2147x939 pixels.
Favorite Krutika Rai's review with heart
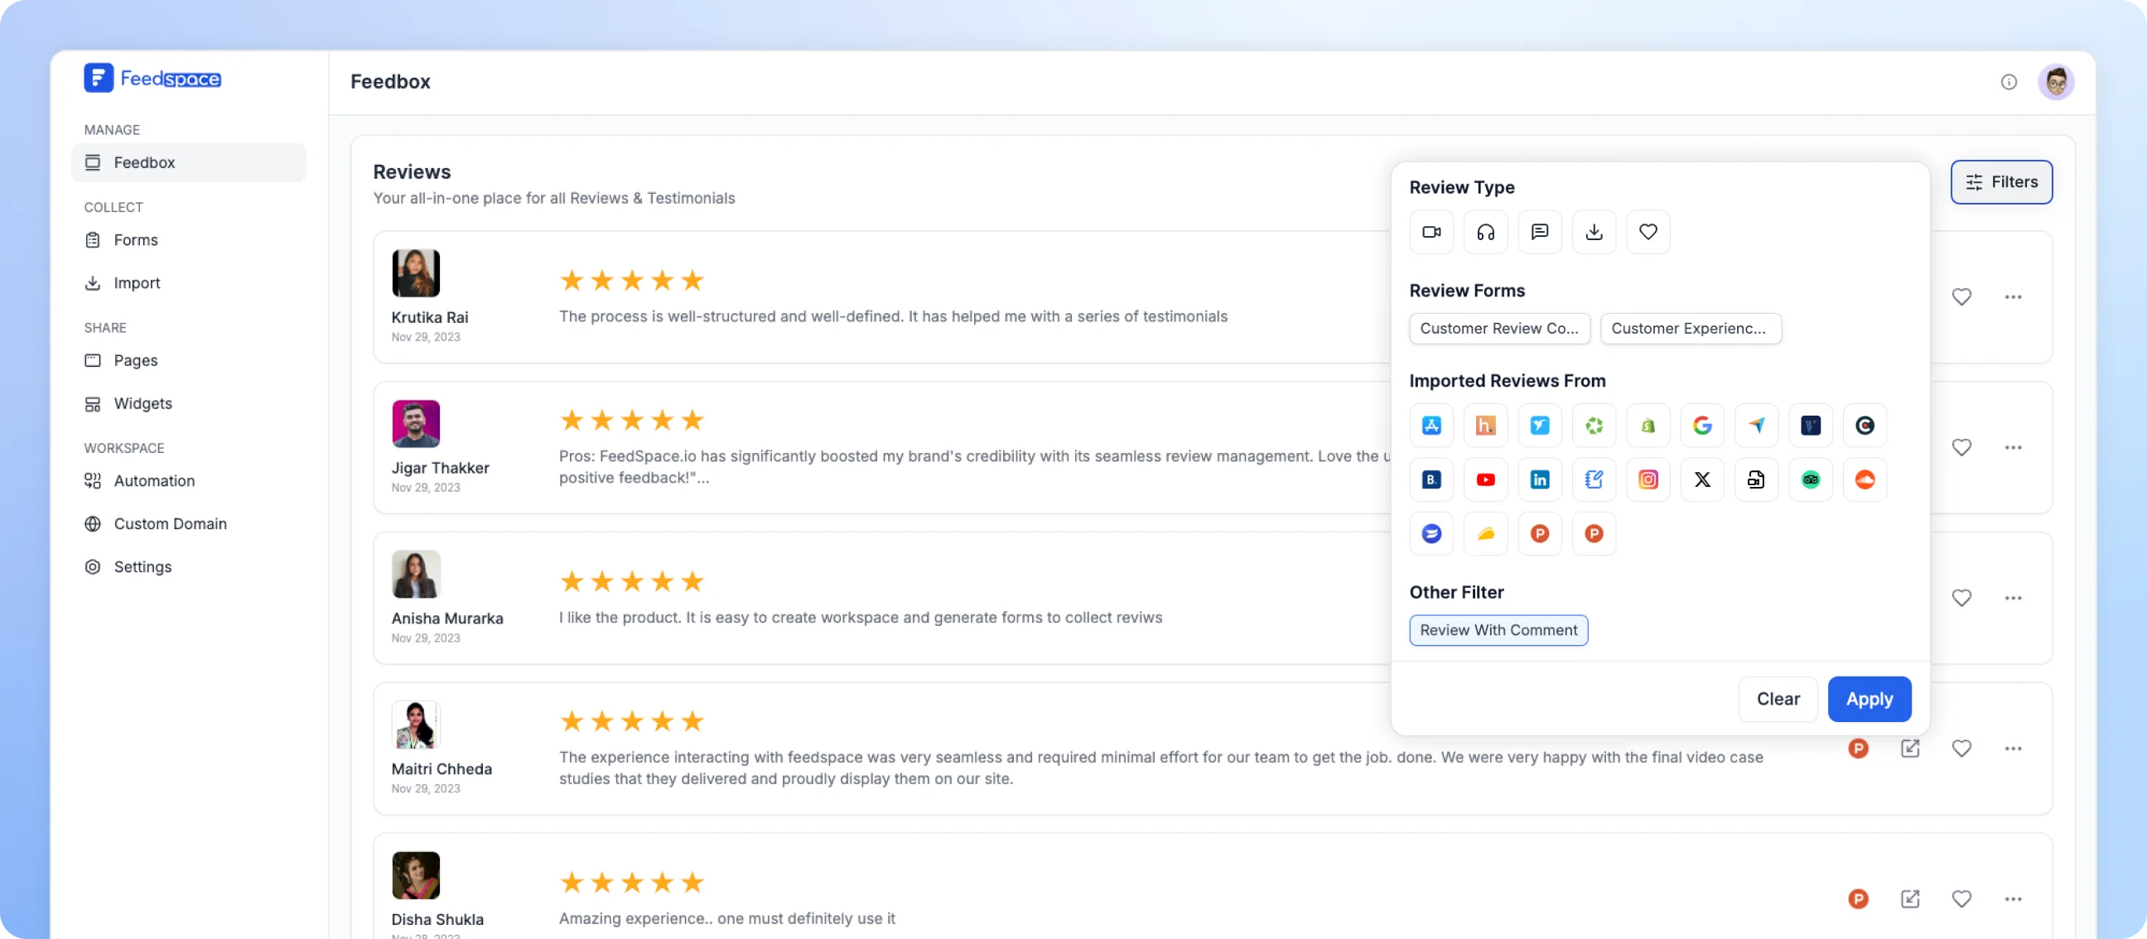pyautogui.click(x=1961, y=296)
